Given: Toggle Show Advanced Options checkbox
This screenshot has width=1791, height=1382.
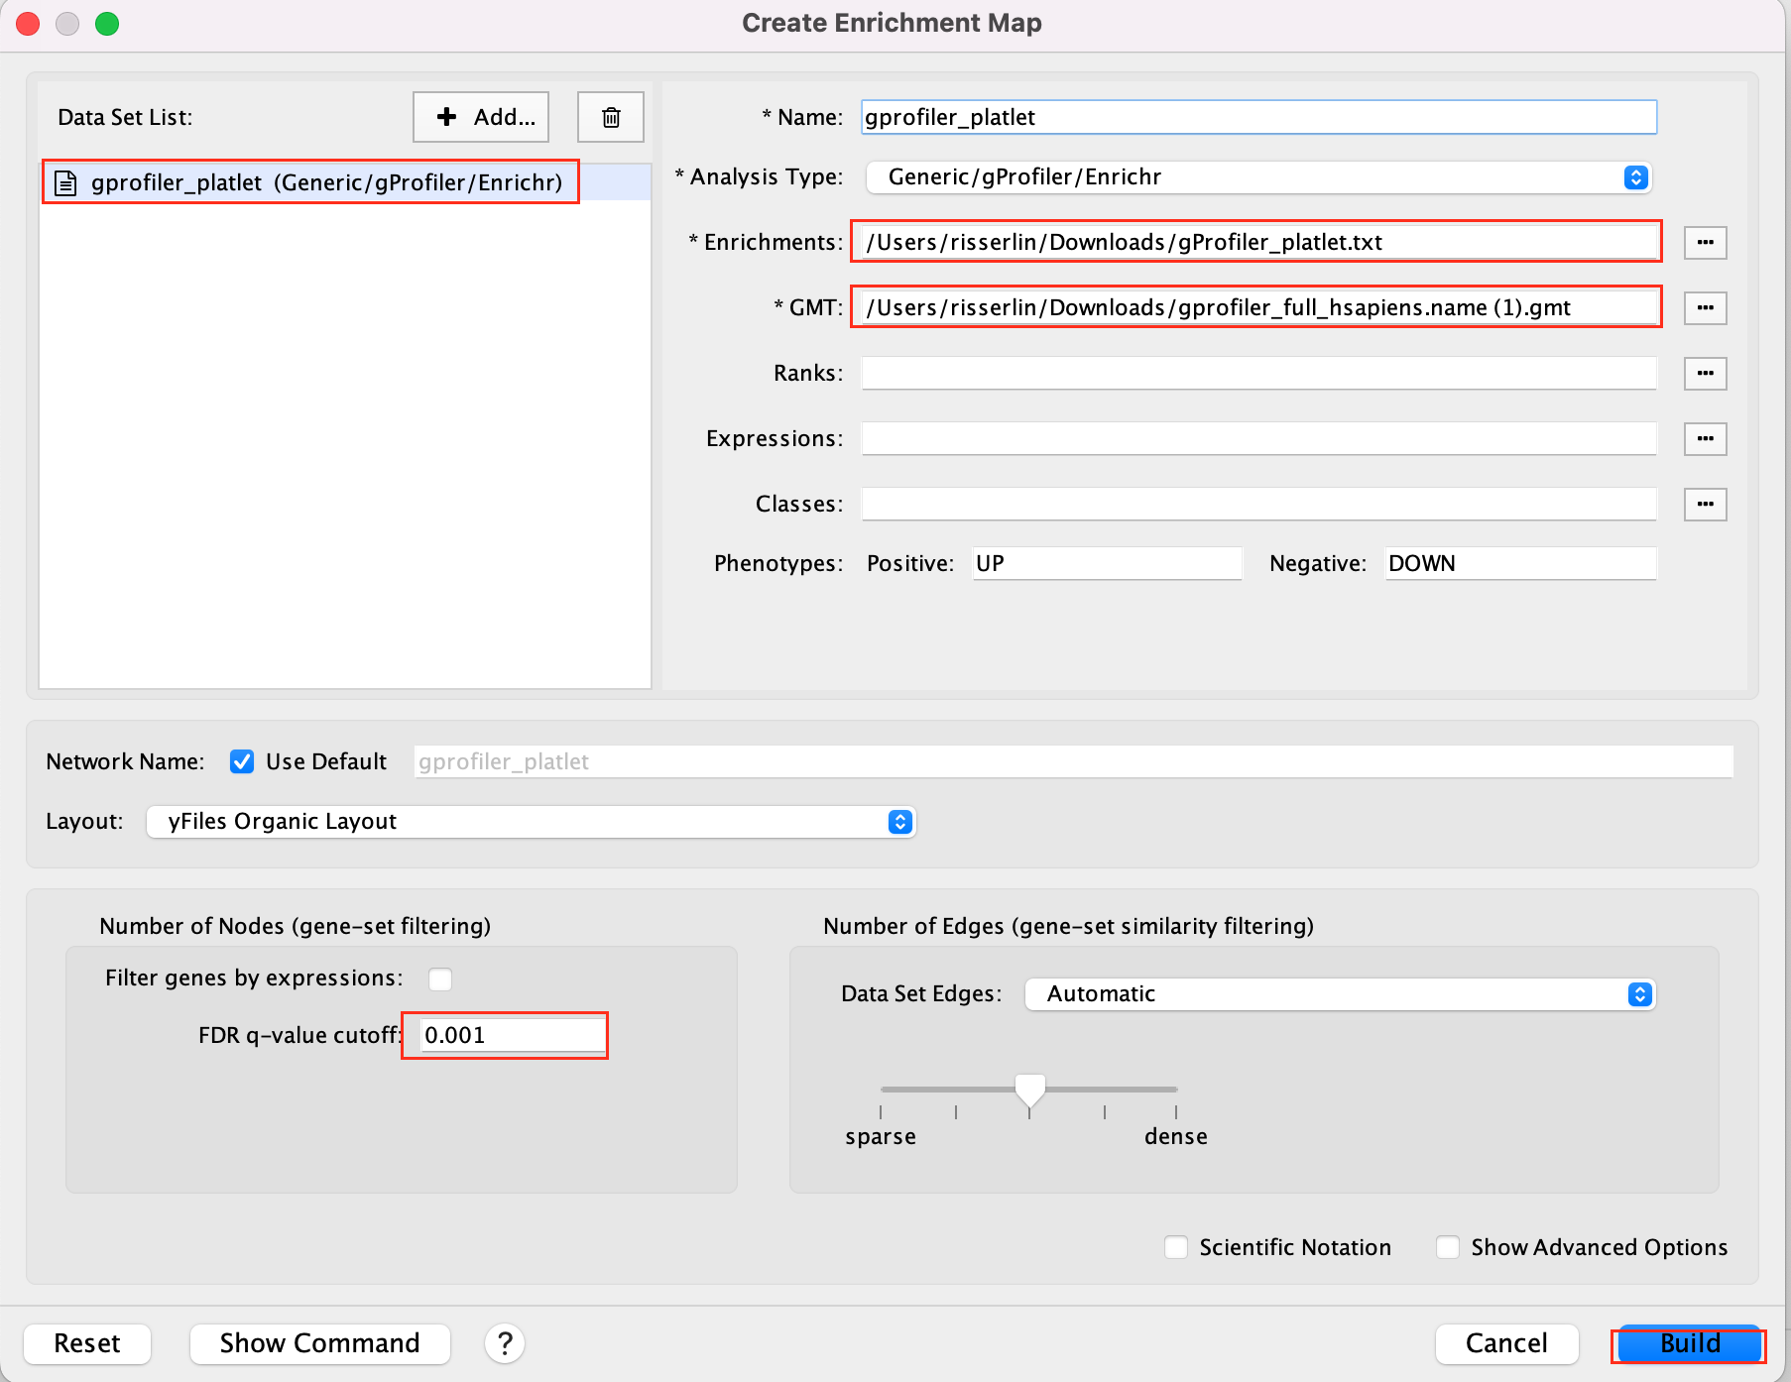Looking at the screenshot, I should click(1448, 1247).
